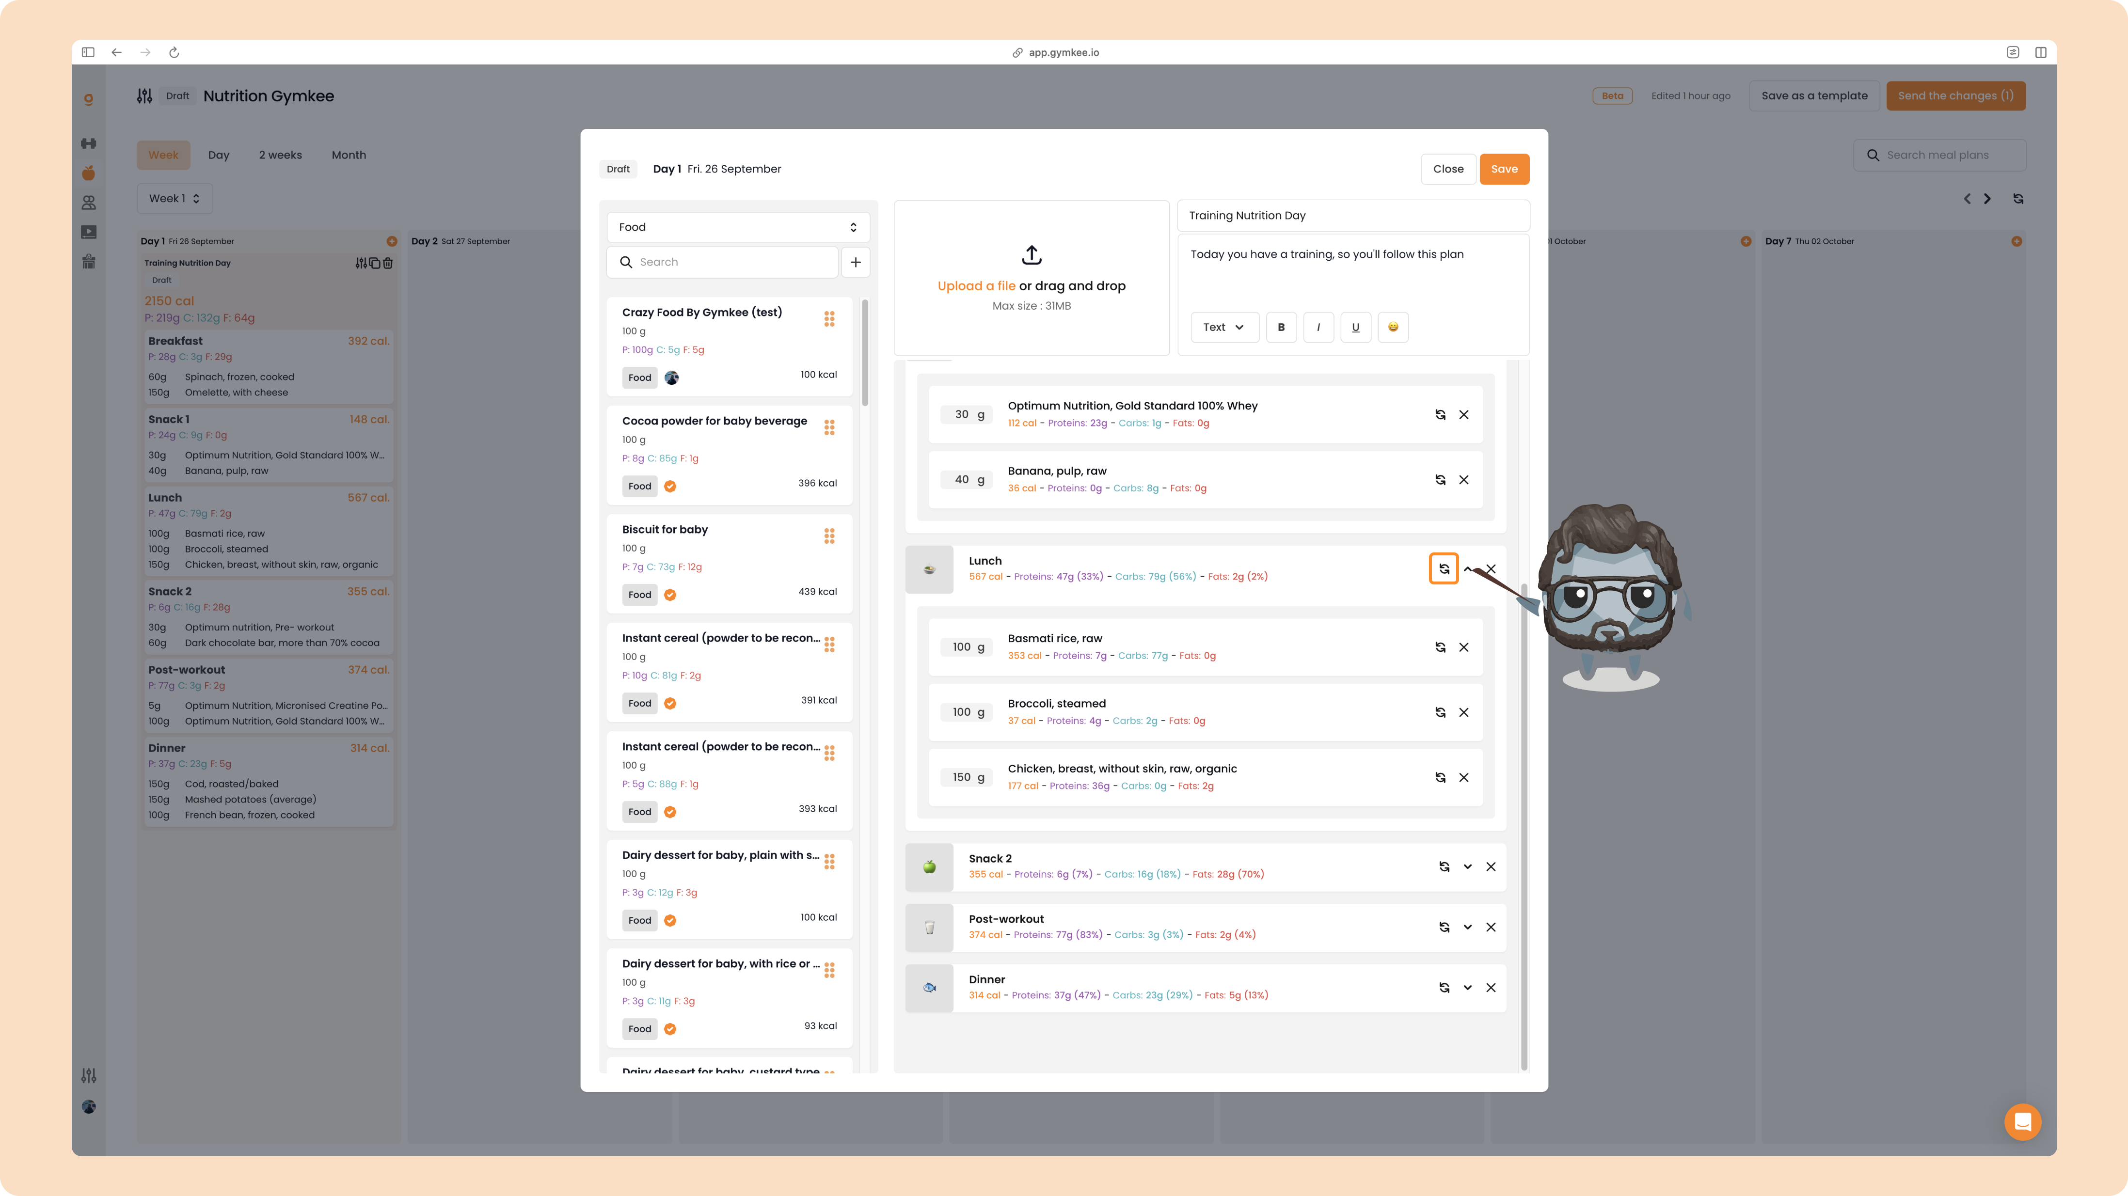Click the upload arrow icon
This screenshot has height=1196, width=2128.
point(1032,254)
